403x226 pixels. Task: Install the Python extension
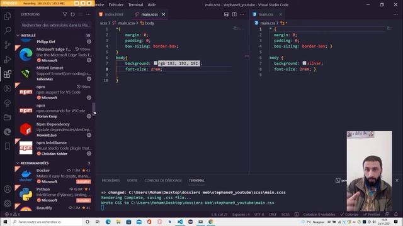tap(83, 200)
